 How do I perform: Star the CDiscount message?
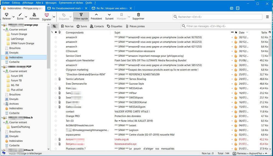[x=56, y=51]
